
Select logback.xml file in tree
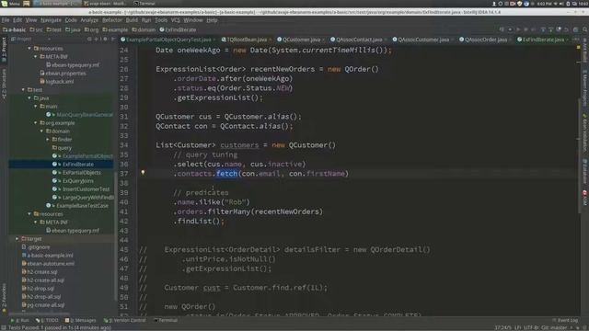(x=57, y=82)
